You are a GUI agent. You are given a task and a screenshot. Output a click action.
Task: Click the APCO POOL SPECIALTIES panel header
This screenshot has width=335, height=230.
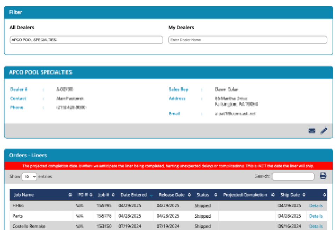point(169,72)
